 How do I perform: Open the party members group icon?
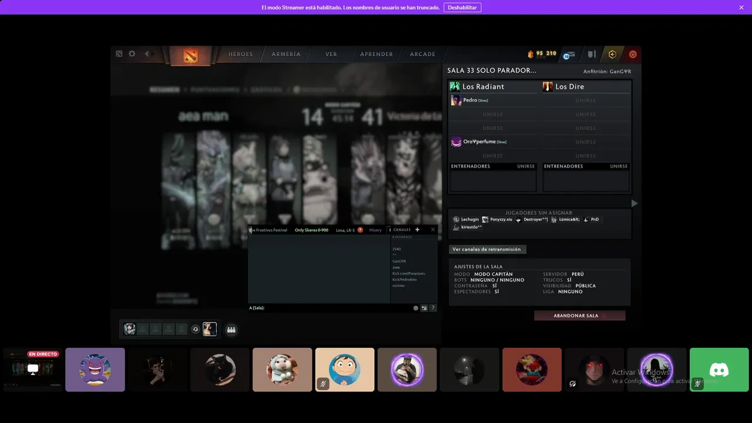[x=231, y=330]
